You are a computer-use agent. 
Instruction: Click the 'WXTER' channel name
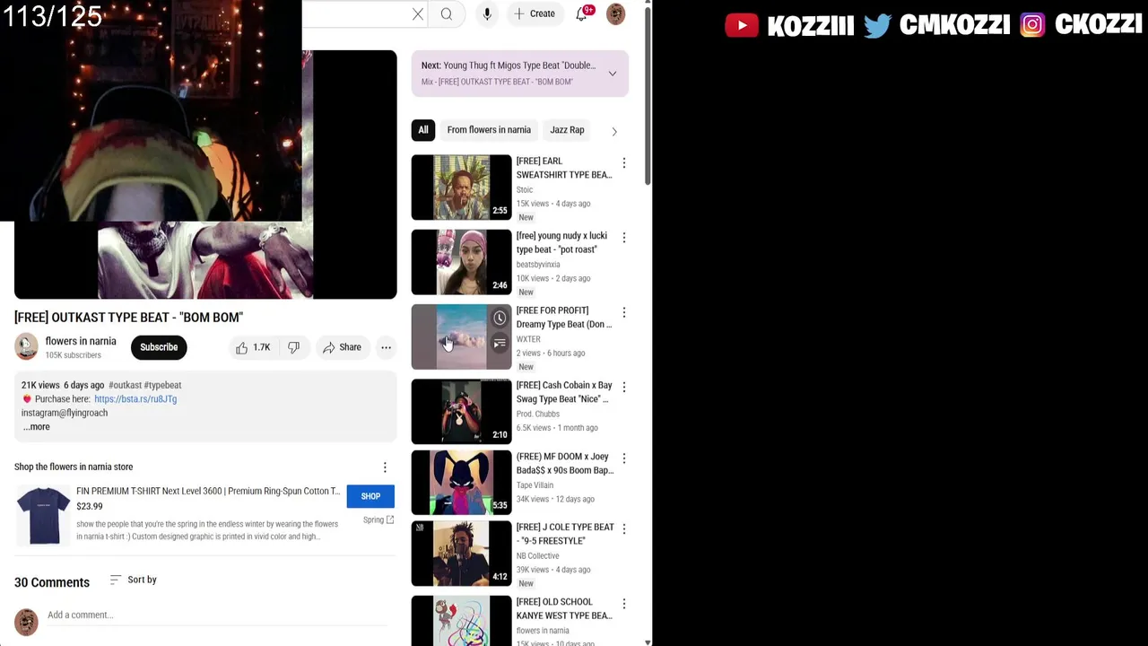tap(528, 339)
